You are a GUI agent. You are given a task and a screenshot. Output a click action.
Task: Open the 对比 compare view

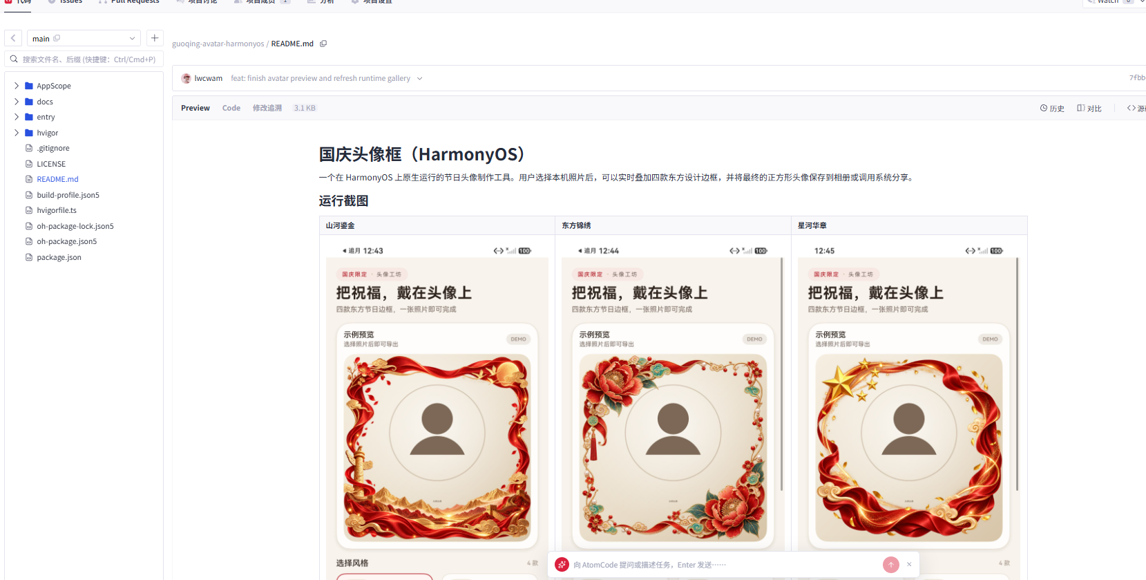[x=1089, y=109]
